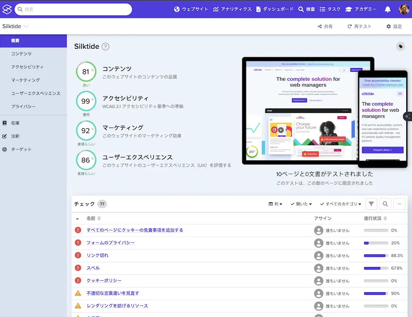This screenshot has width=412, height=317.
Task: Click the 90% progress bar
Action: tap(376, 294)
